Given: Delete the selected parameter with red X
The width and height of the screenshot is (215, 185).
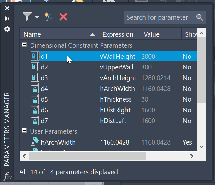Looking at the screenshot, I should pos(63,17).
